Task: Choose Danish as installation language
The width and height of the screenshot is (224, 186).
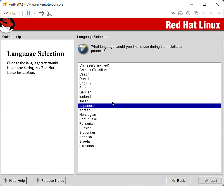Action: pyautogui.click(x=149, y=79)
